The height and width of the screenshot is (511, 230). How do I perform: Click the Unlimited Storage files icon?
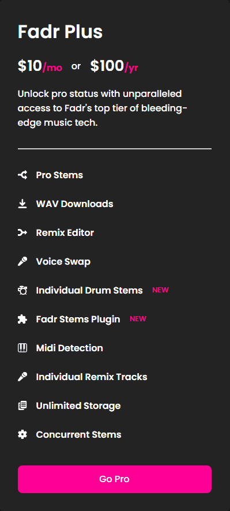(22, 405)
